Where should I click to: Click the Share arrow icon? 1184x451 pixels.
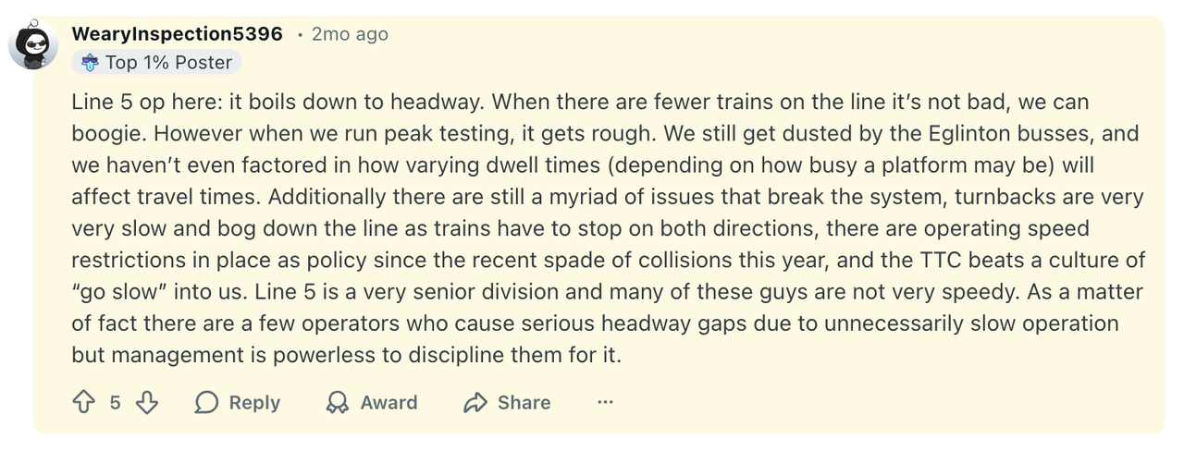click(x=475, y=402)
